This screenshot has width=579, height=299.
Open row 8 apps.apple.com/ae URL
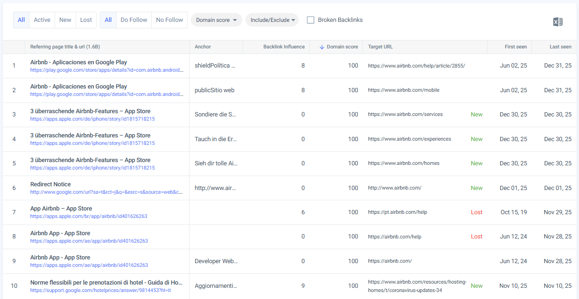pyautogui.click(x=89, y=241)
